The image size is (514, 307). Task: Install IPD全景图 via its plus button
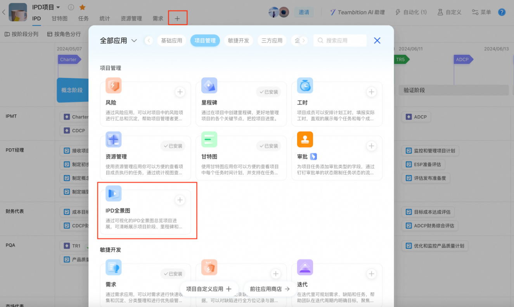pyautogui.click(x=180, y=200)
